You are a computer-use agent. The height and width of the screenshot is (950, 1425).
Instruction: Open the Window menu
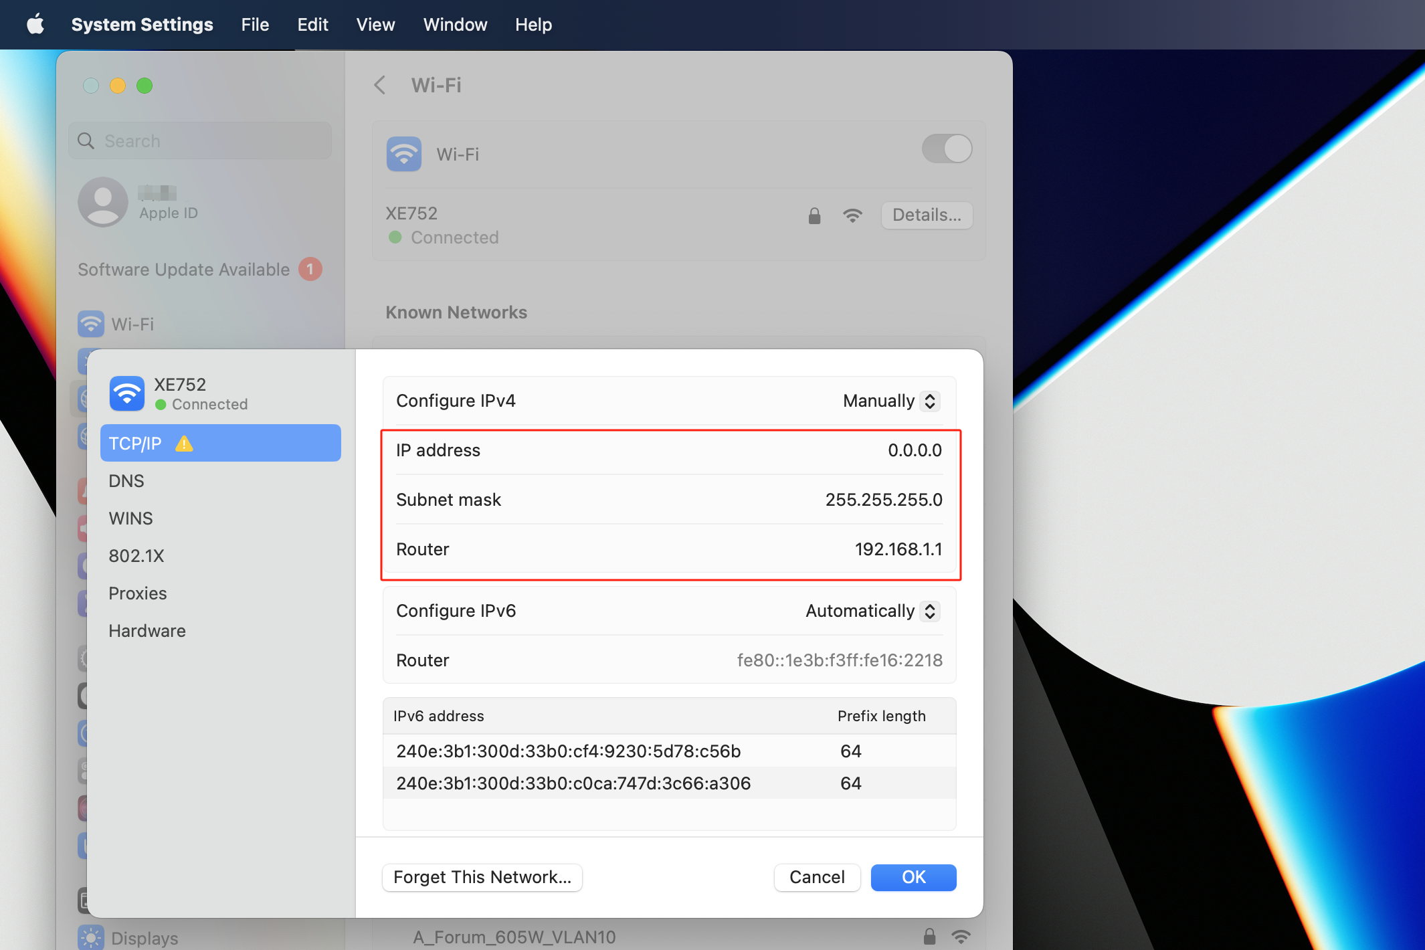click(x=455, y=25)
